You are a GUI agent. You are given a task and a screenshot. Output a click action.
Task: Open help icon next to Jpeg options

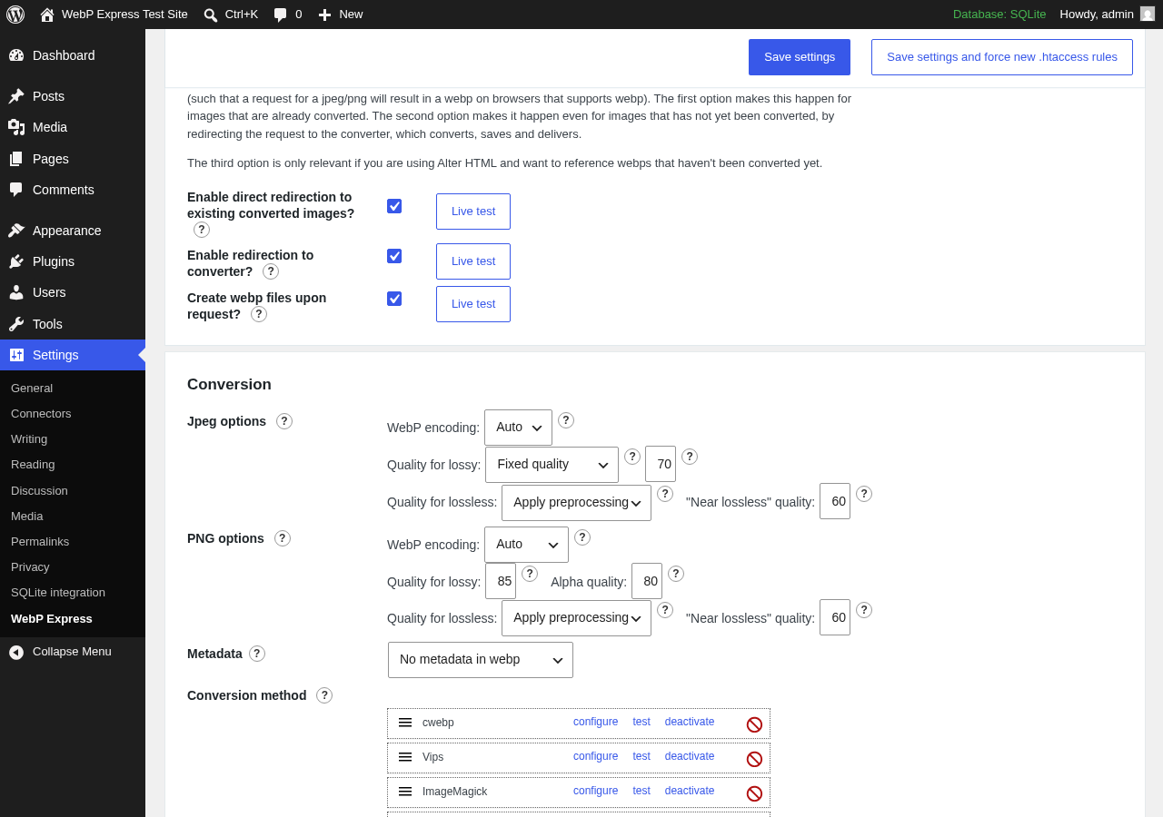pos(284,421)
